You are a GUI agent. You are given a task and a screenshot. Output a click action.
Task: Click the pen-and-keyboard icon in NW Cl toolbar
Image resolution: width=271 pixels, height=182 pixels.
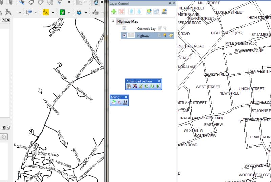(x=125, y=102)
